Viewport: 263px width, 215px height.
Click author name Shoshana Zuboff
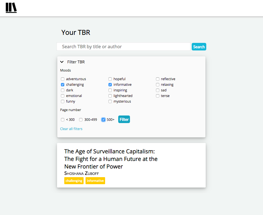click(x=82, y=173)
